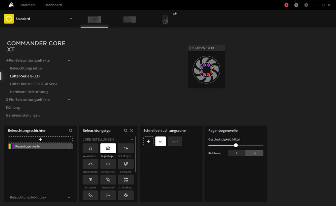Select the Farbpulse lighting effect icon
This screenshot has height=206, width=336.
pos(126,164)
